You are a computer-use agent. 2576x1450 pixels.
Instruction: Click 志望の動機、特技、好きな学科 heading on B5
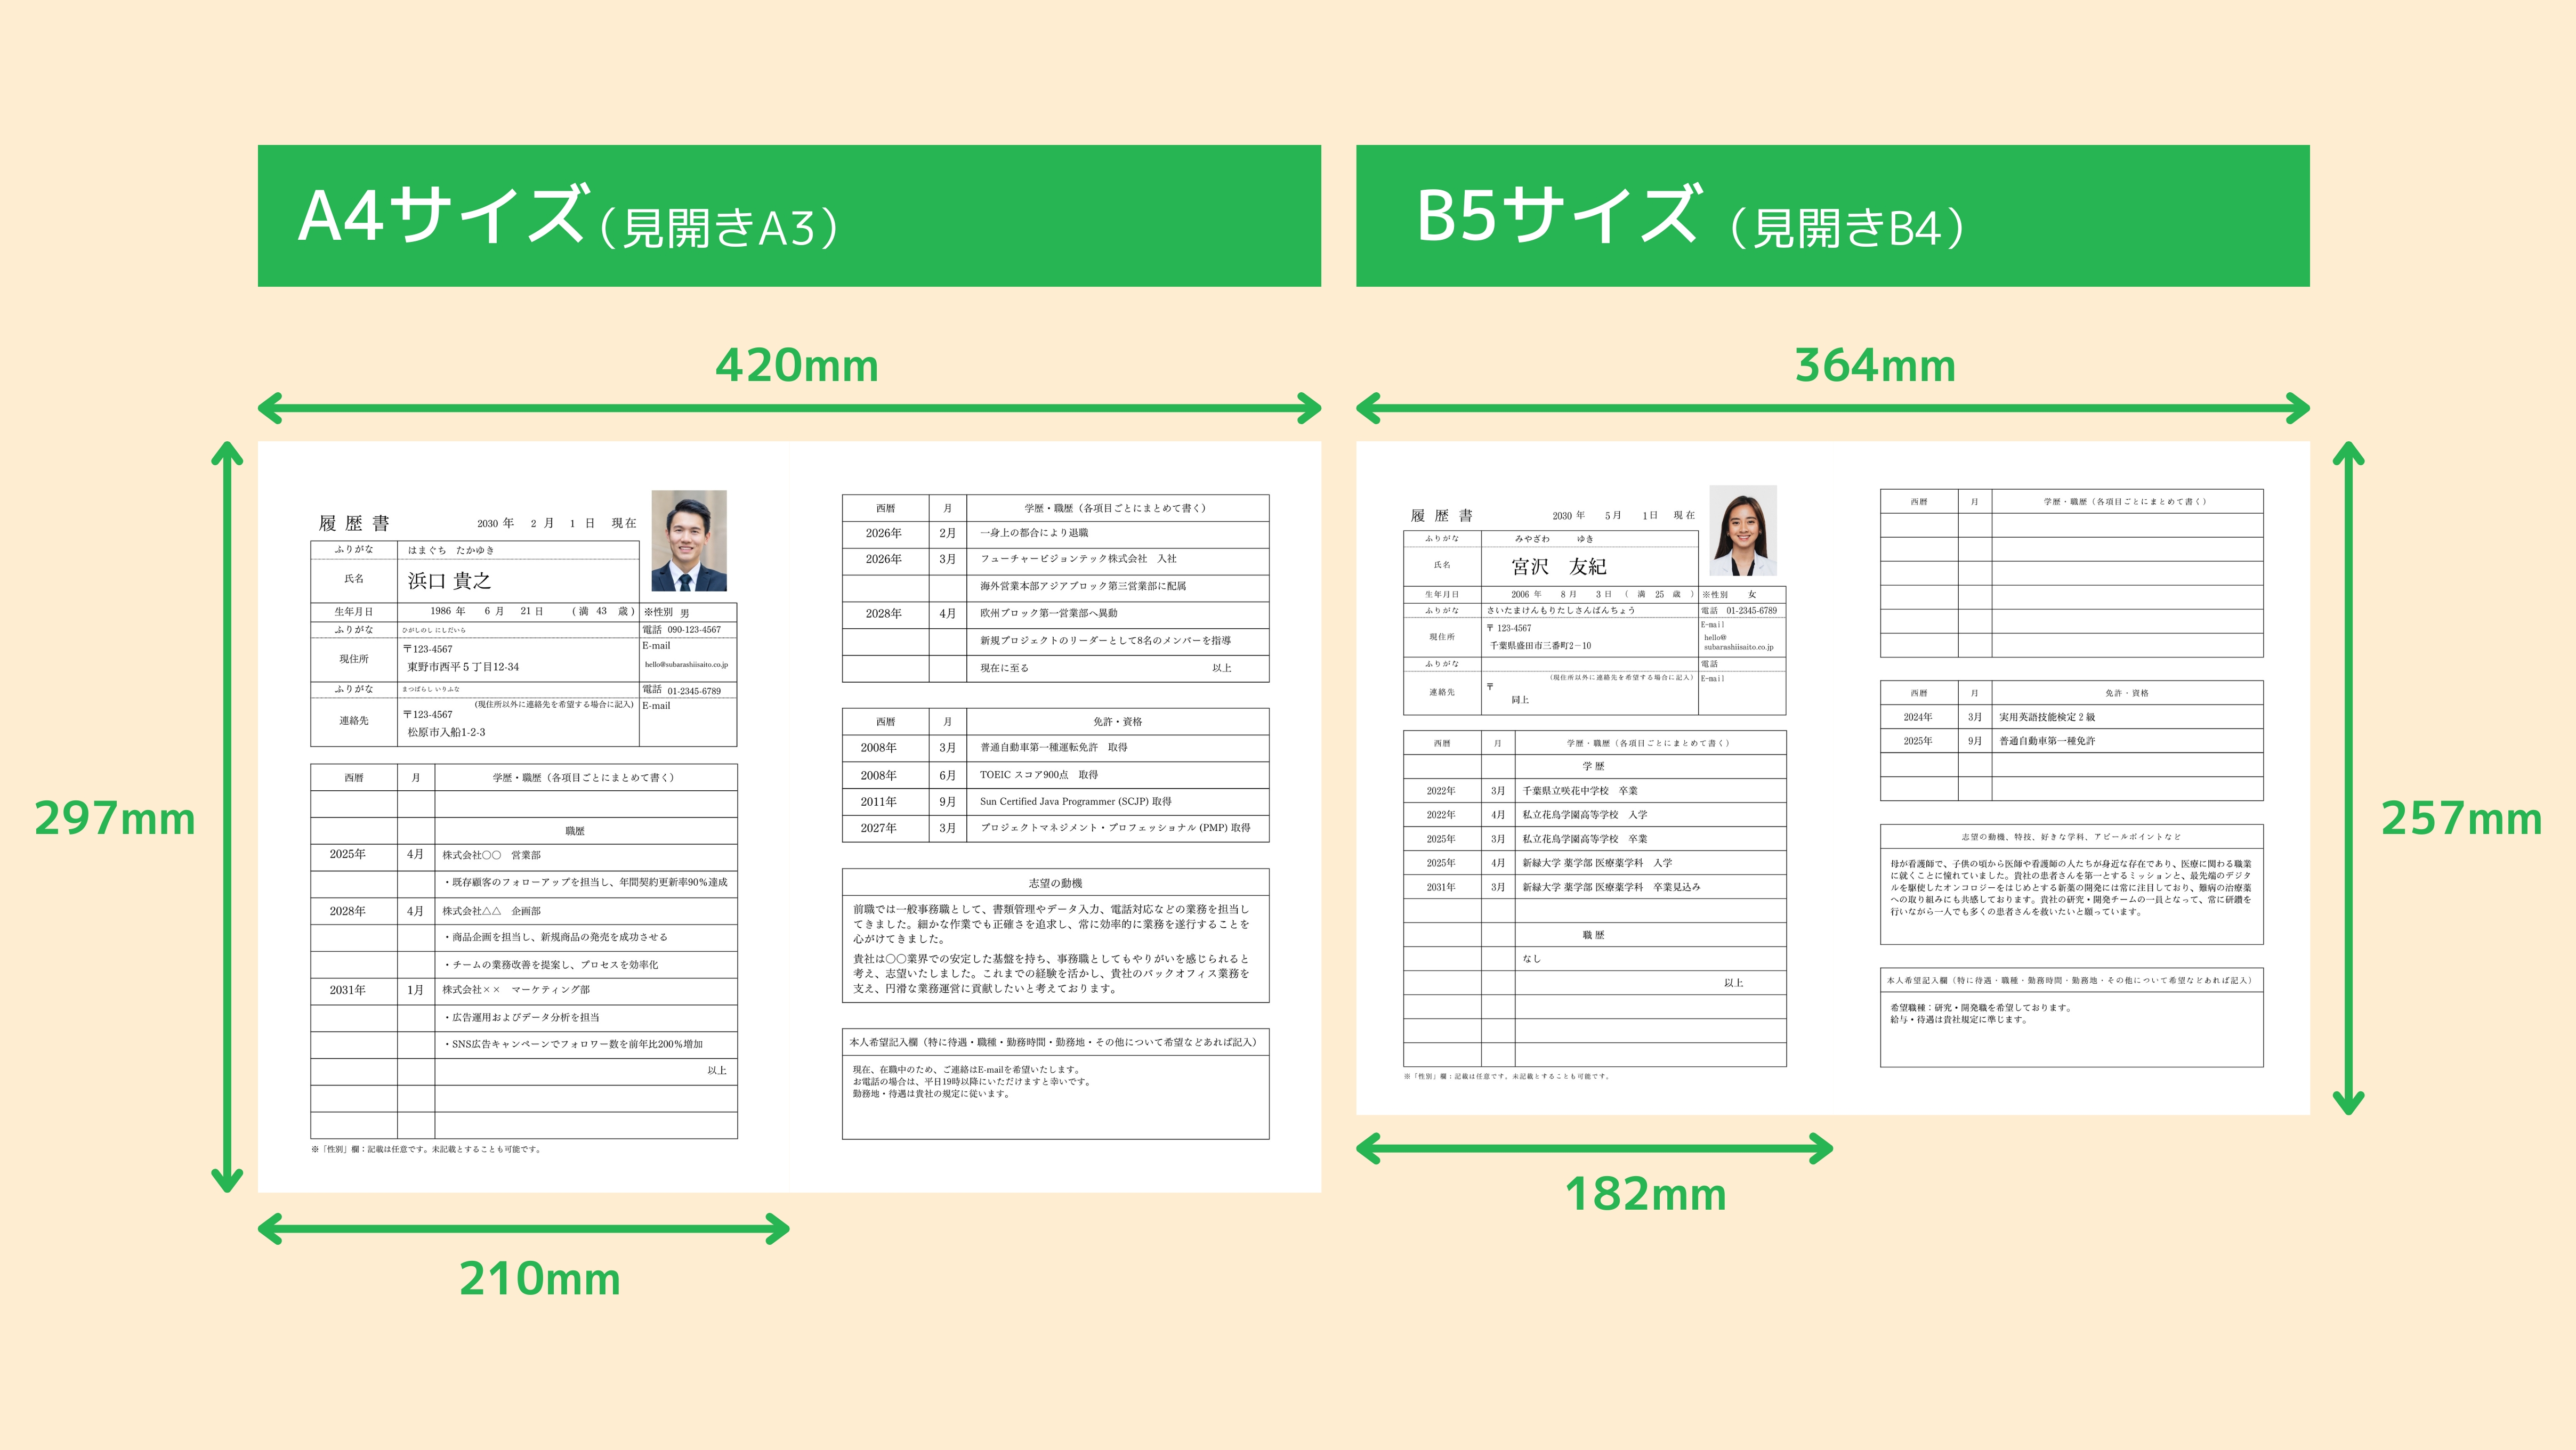[2071, 837]
